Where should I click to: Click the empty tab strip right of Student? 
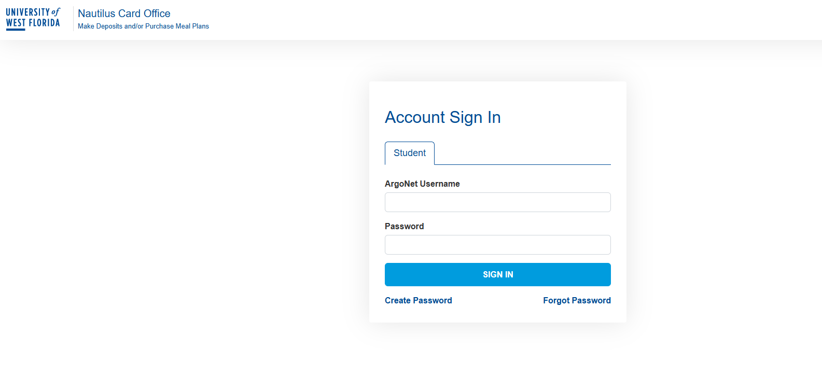tap(522, 154)
